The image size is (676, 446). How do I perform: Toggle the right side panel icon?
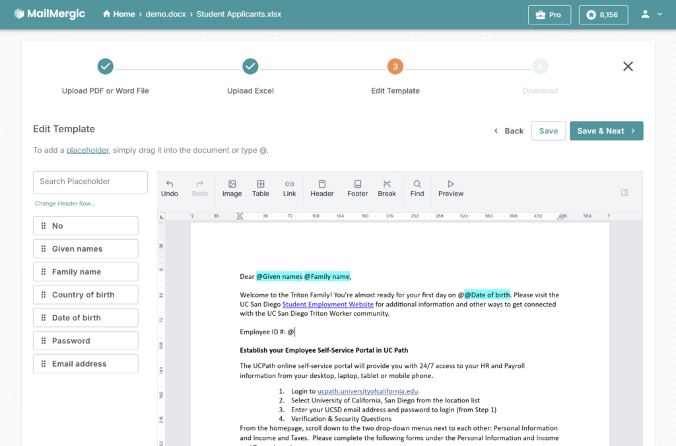click(x=625, y=193)
